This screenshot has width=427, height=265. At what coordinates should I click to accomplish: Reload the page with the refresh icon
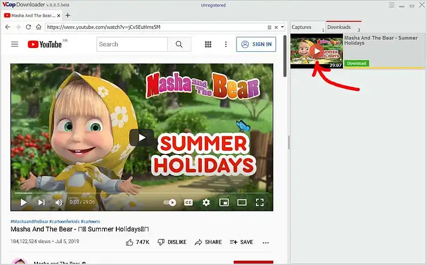pyautogui.click(x=28, y=27)
